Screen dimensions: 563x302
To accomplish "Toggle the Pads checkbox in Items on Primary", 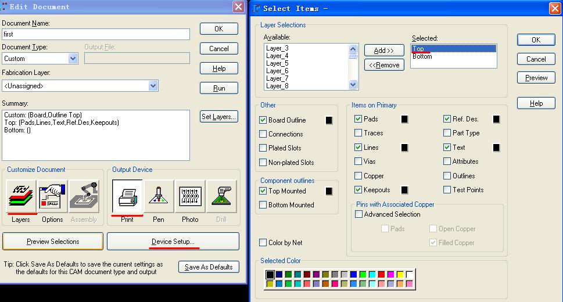I will (x=358, y=119).
